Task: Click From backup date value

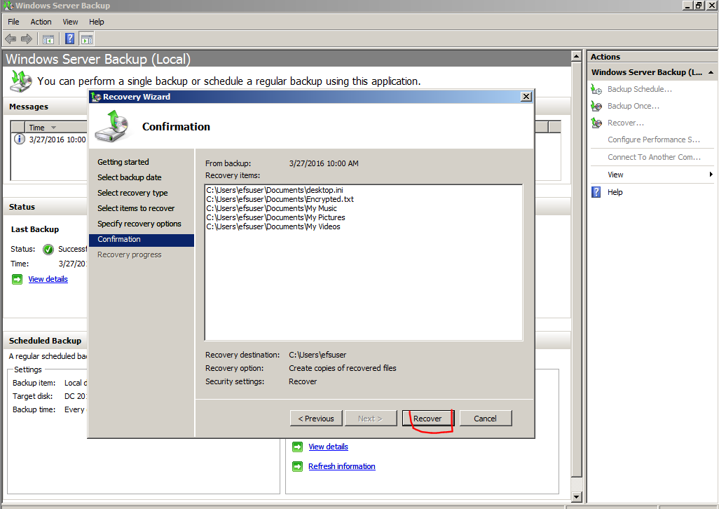Action: pyautogui.click(x=324, y=163)
